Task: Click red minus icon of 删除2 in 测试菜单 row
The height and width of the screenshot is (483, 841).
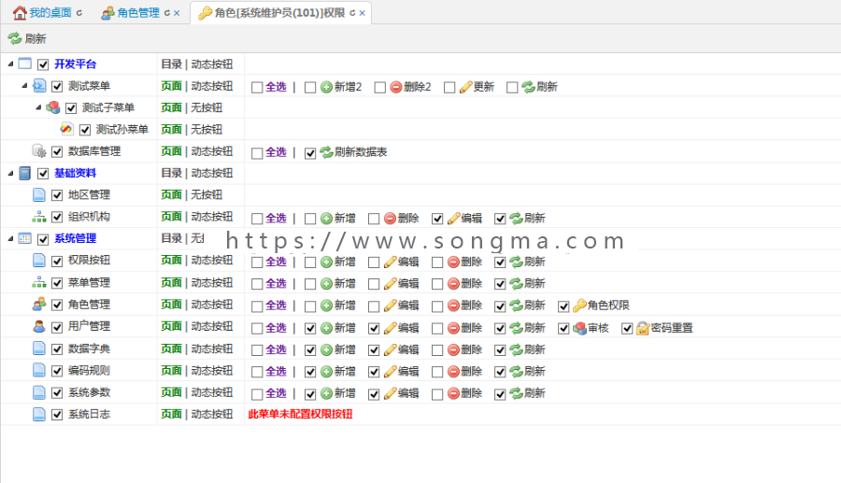Action: (x=396, y=87)
